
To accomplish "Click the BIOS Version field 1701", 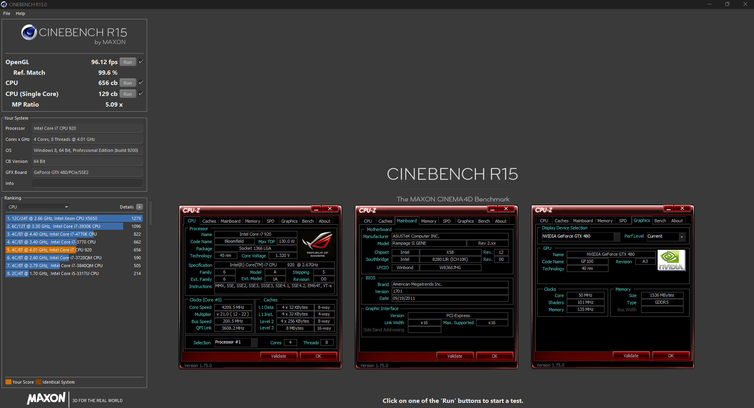I will [x=450, y=292].
